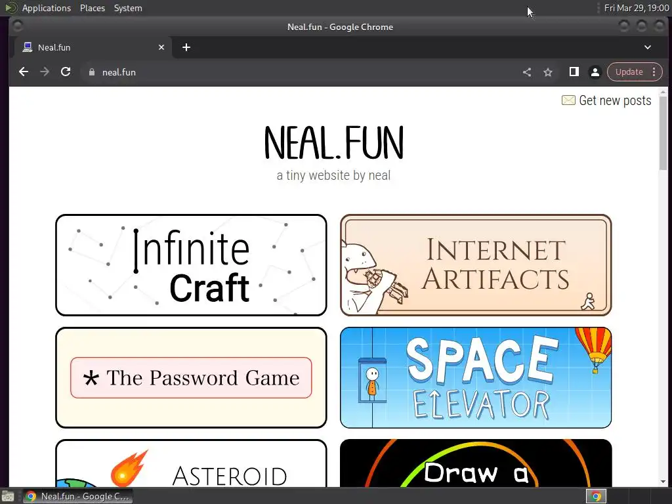Open the Space Elevator card
This screenshot has height=504, width=672.
(x=476, y=377)
